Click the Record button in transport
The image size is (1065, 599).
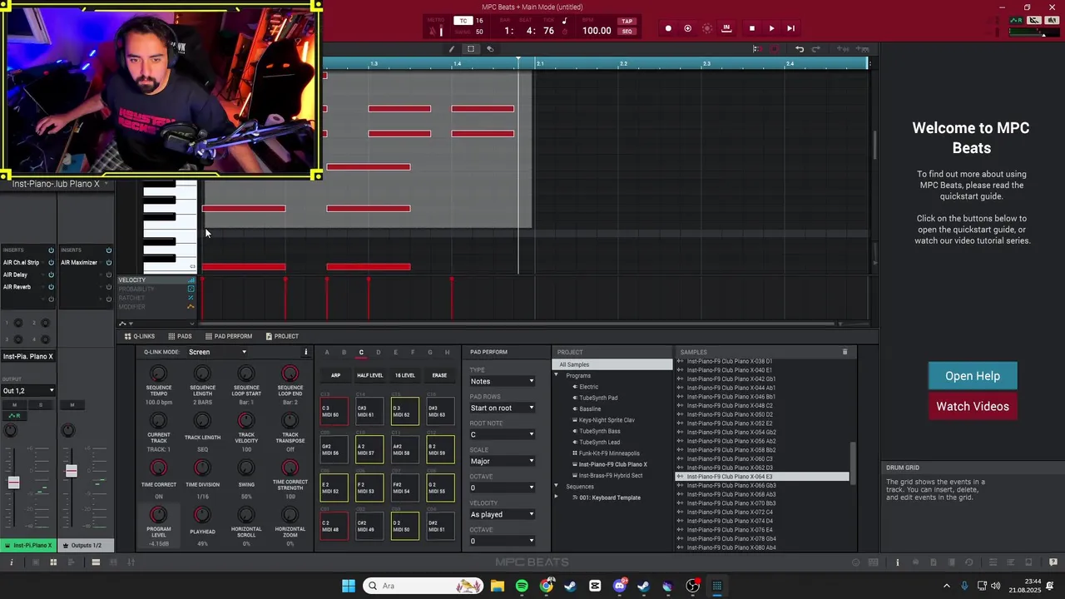668,28
